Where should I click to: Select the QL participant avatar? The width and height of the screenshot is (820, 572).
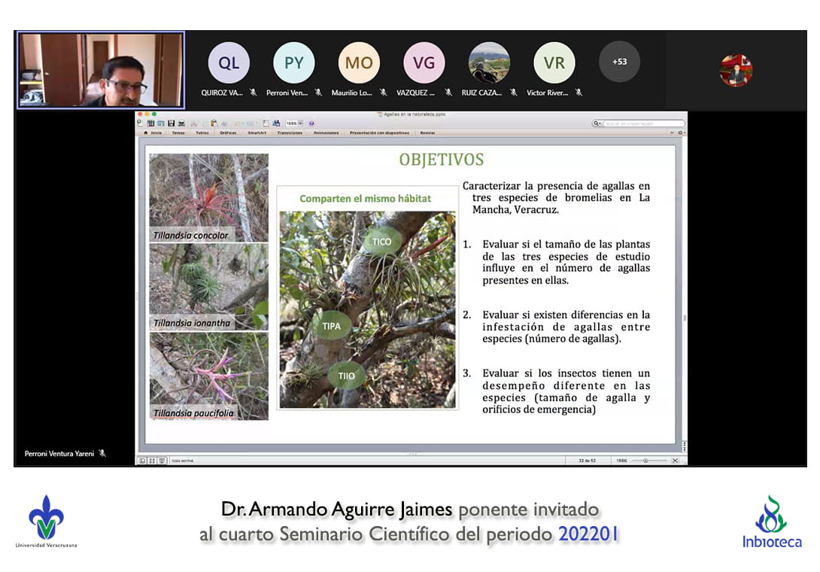pyautogui.click(x=229, y=63)
